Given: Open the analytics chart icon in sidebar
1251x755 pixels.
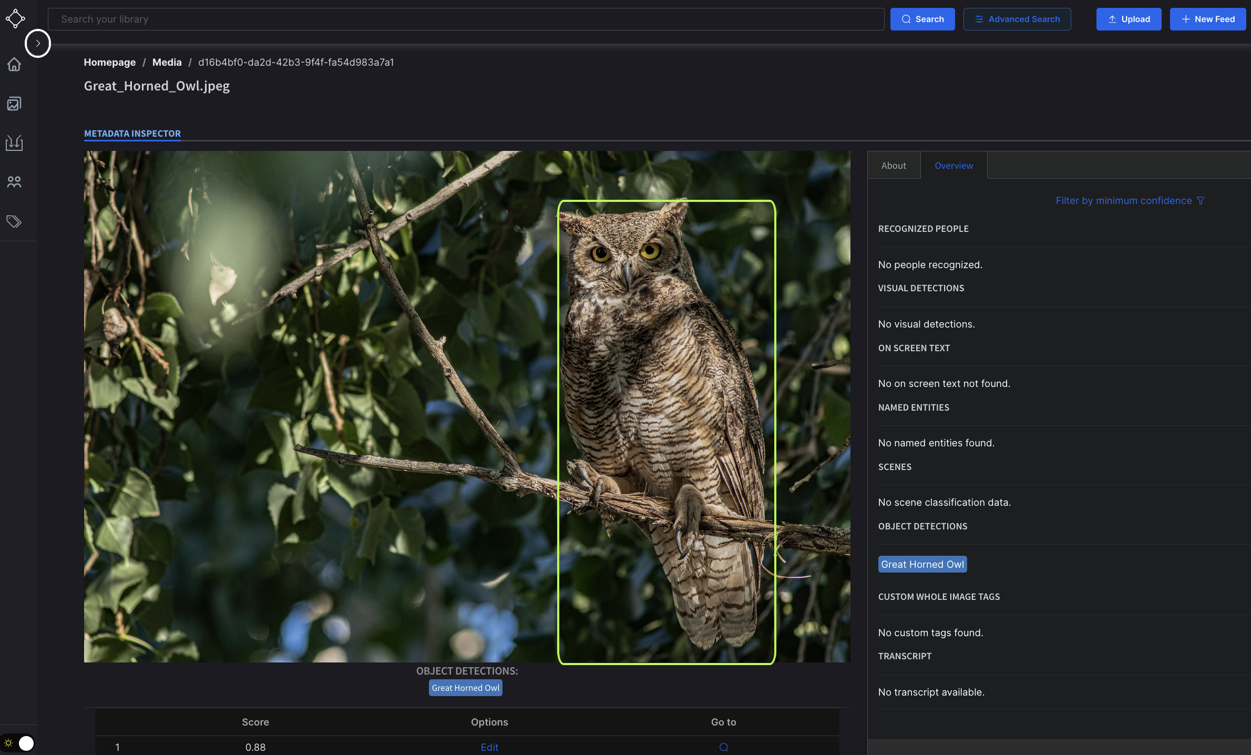Looking at the screenshot, I should pos(14,143).
